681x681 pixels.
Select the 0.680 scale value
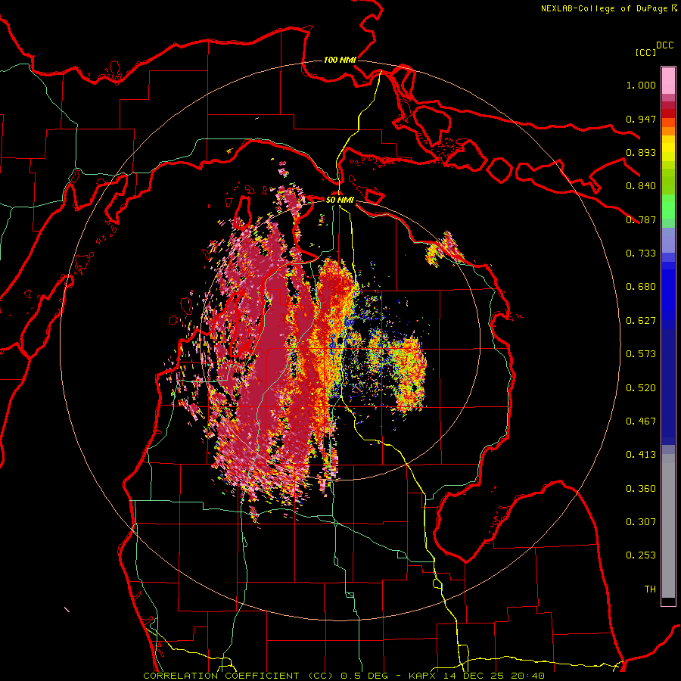641,287
